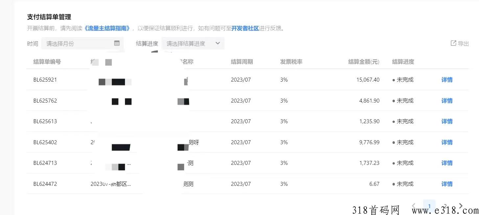Click 2023/07 period in BL625762 row
The image size is (479, 215).
point(241,101)
